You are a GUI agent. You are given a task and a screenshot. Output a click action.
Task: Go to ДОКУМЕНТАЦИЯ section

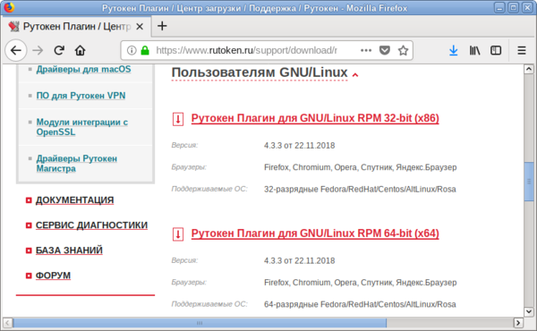74,199
